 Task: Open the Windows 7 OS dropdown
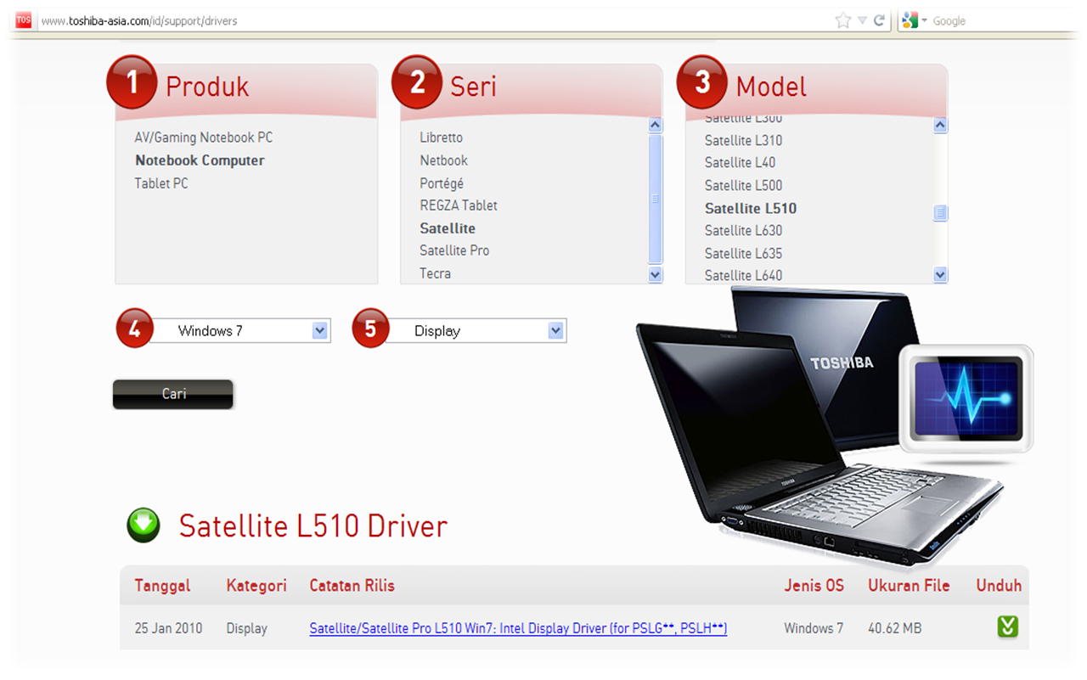(x=239, y=331)
